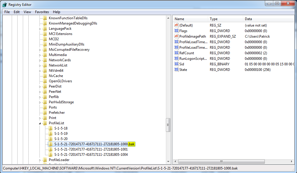Click the tree pane vertical scrollbar thumb

click(168, 125)
